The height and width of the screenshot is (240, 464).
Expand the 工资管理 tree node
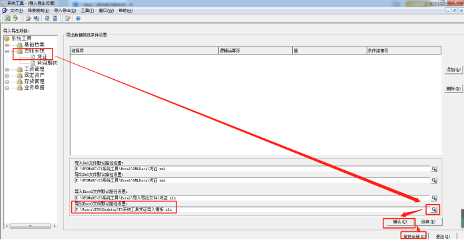[7, 70]
